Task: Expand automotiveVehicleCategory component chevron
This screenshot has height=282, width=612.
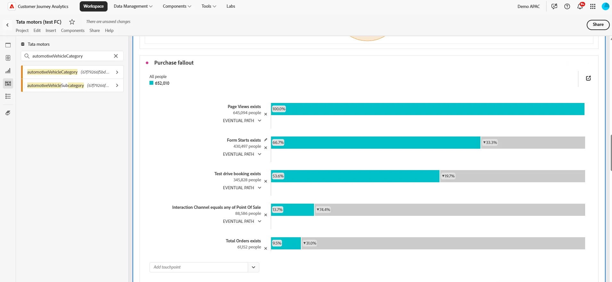Action: click(x=117, y=72)
